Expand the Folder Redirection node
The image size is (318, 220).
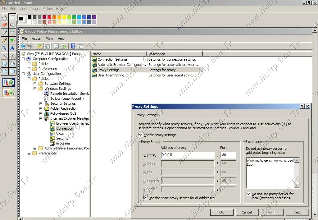[x=41, y=108]
